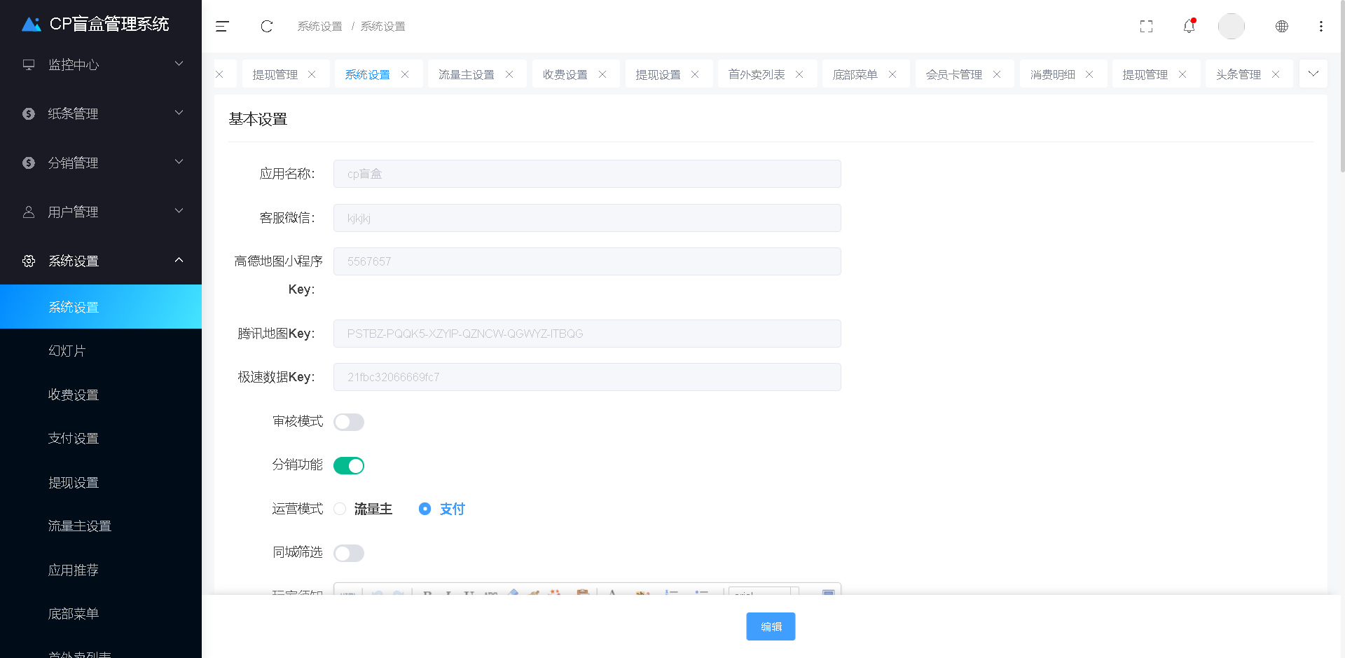Toggle the 审核模式 switch
Viewport: 1345px width, 658px height.
(349, 422)
